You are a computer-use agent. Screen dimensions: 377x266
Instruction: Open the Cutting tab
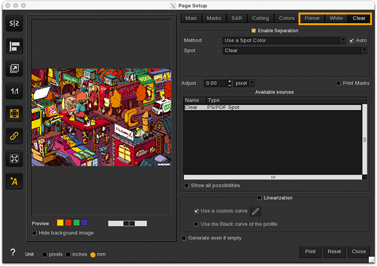(x=261, y=18)
